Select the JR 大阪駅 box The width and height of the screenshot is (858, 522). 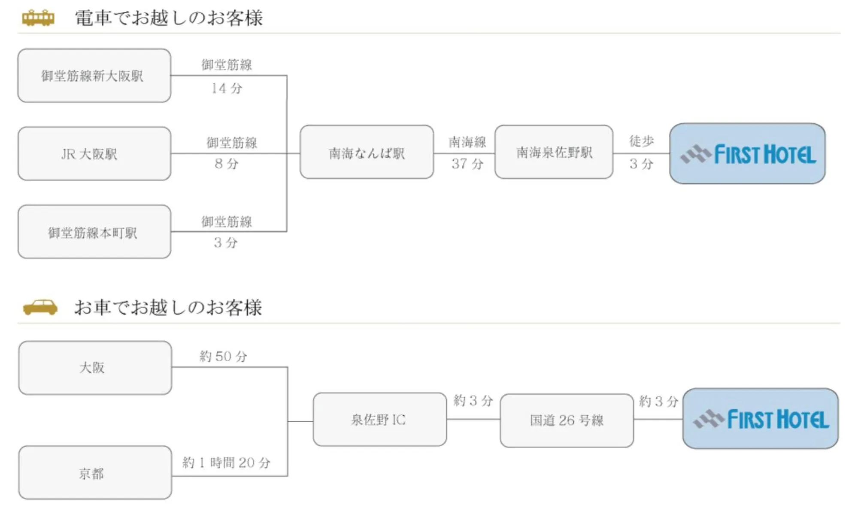click(94, 153)
